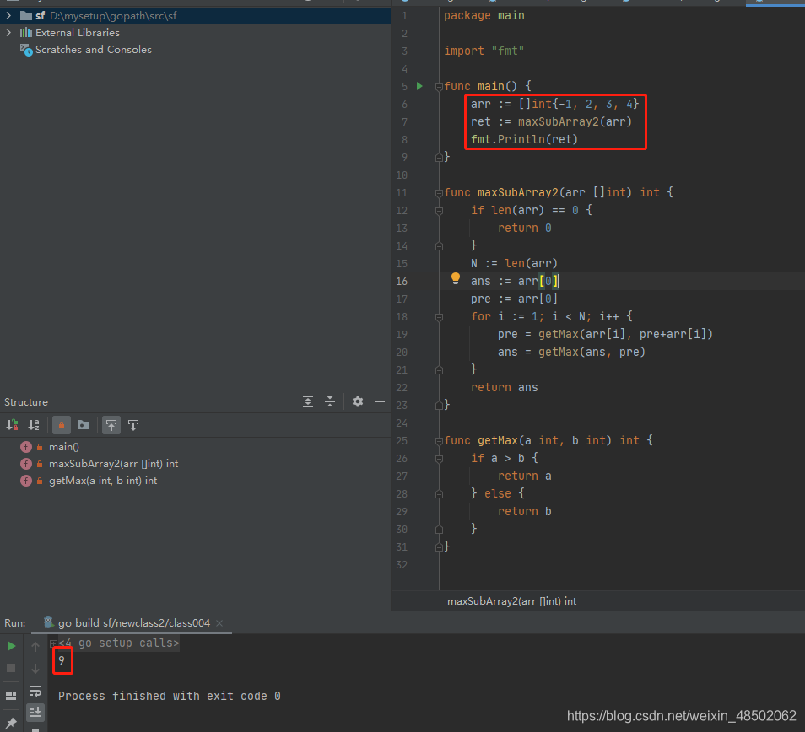The width and height of the screenshot is (805, 732).
Task: Expand all nodes in Structure panel
Action: [307, 401]
